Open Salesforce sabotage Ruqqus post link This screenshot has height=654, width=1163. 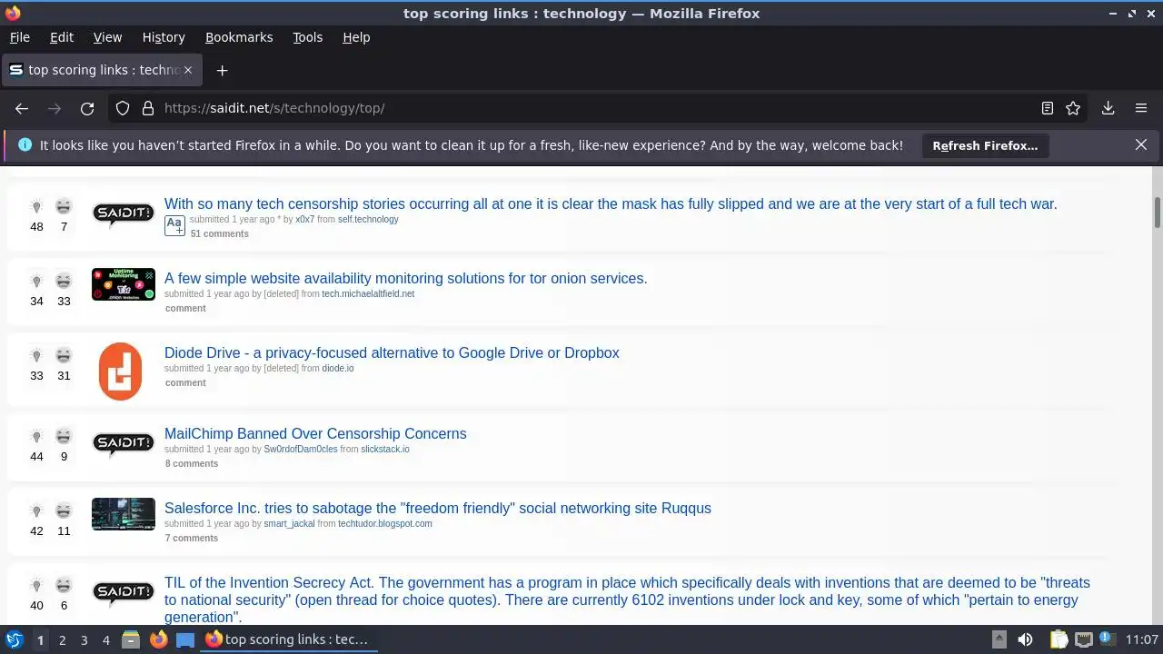click(438, 508)
